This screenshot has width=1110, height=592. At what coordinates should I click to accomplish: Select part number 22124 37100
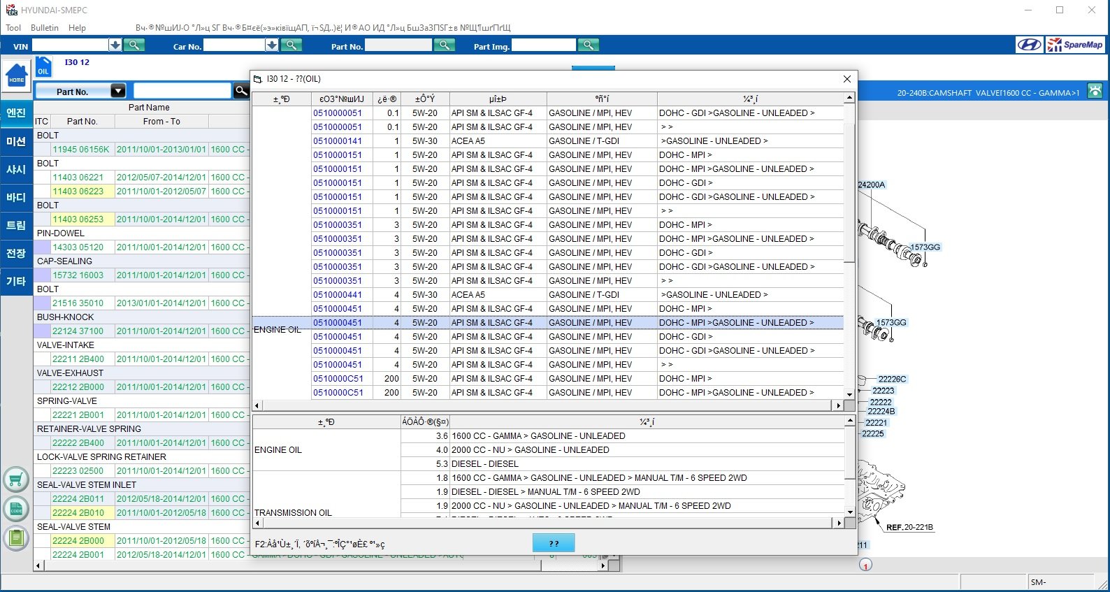(x=78, y=331)
